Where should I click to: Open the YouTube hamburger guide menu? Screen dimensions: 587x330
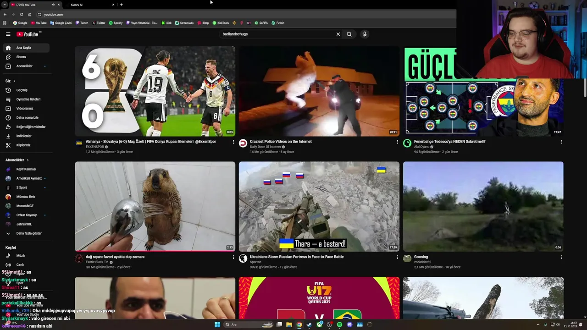[x=8, y=34]
